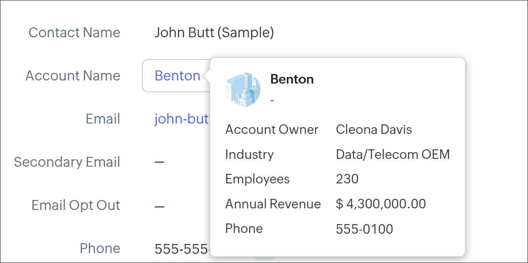The image size is (528, 263).
Task: Click the Account Name field label
Action: click(x=73, y=76)
